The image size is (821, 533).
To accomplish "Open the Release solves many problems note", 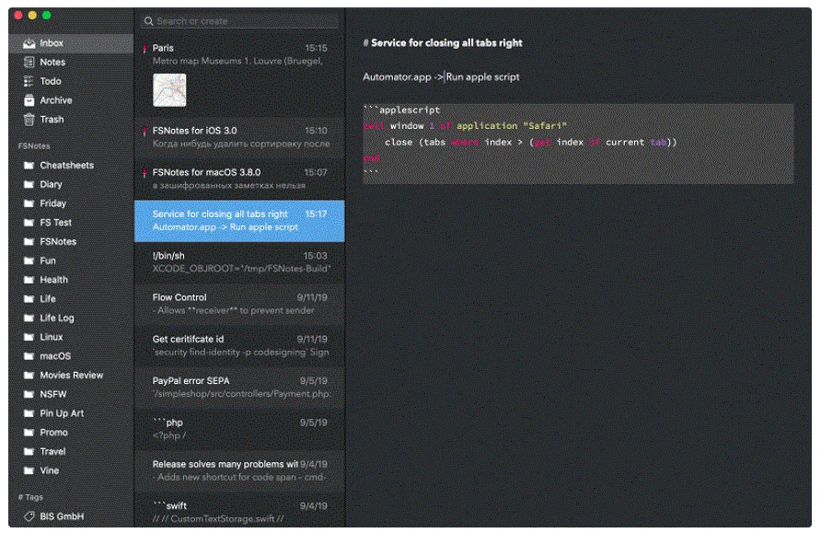I will [x=239, y=471].
